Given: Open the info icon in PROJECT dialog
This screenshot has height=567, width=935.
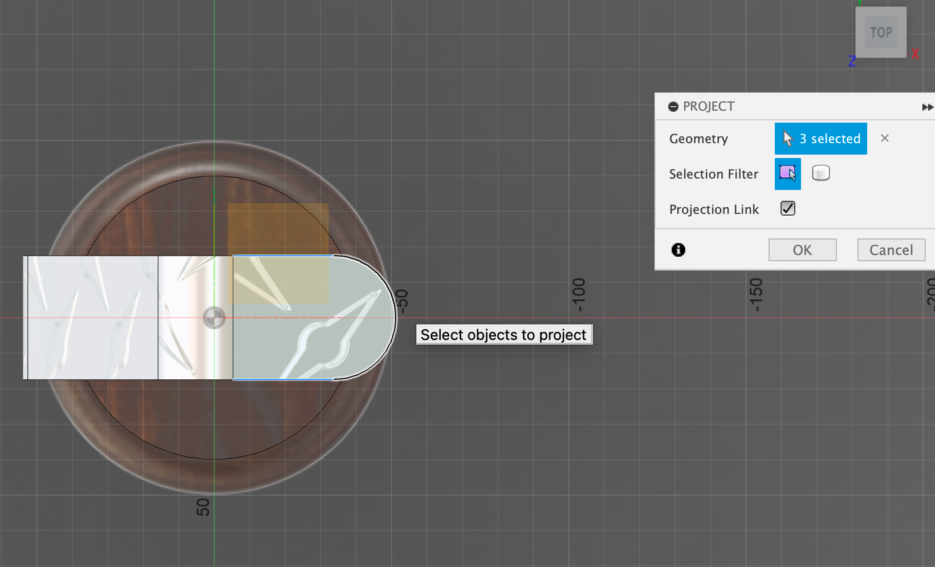Looking at the screenshot, I should [678, 250].
